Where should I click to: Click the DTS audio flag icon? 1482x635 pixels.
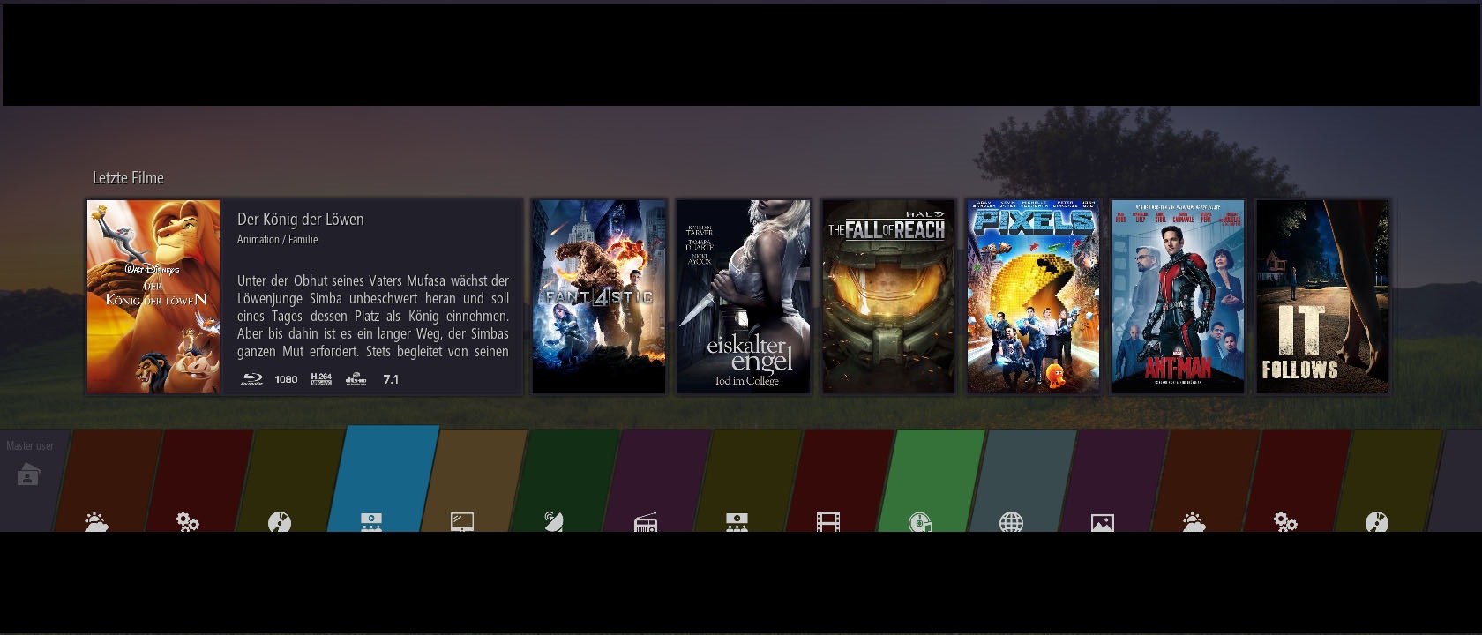pyautogui.click(x=356, y=379)
